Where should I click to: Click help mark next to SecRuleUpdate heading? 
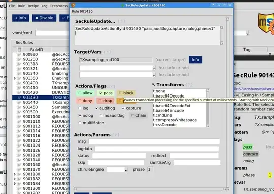[121, 21]
